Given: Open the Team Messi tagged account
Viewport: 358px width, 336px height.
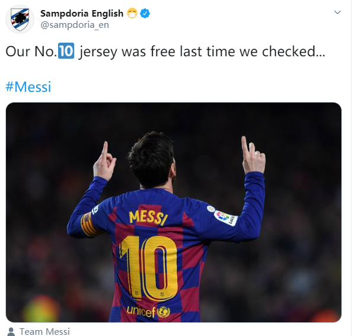Looking at the screenshot, I should [45, 331].
